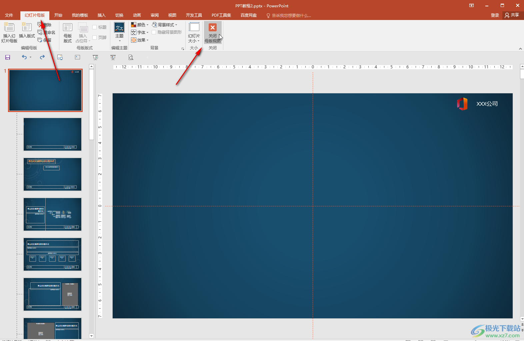Click the slide editor scroll down arrow
524x341 pixels.
(522, 319)
